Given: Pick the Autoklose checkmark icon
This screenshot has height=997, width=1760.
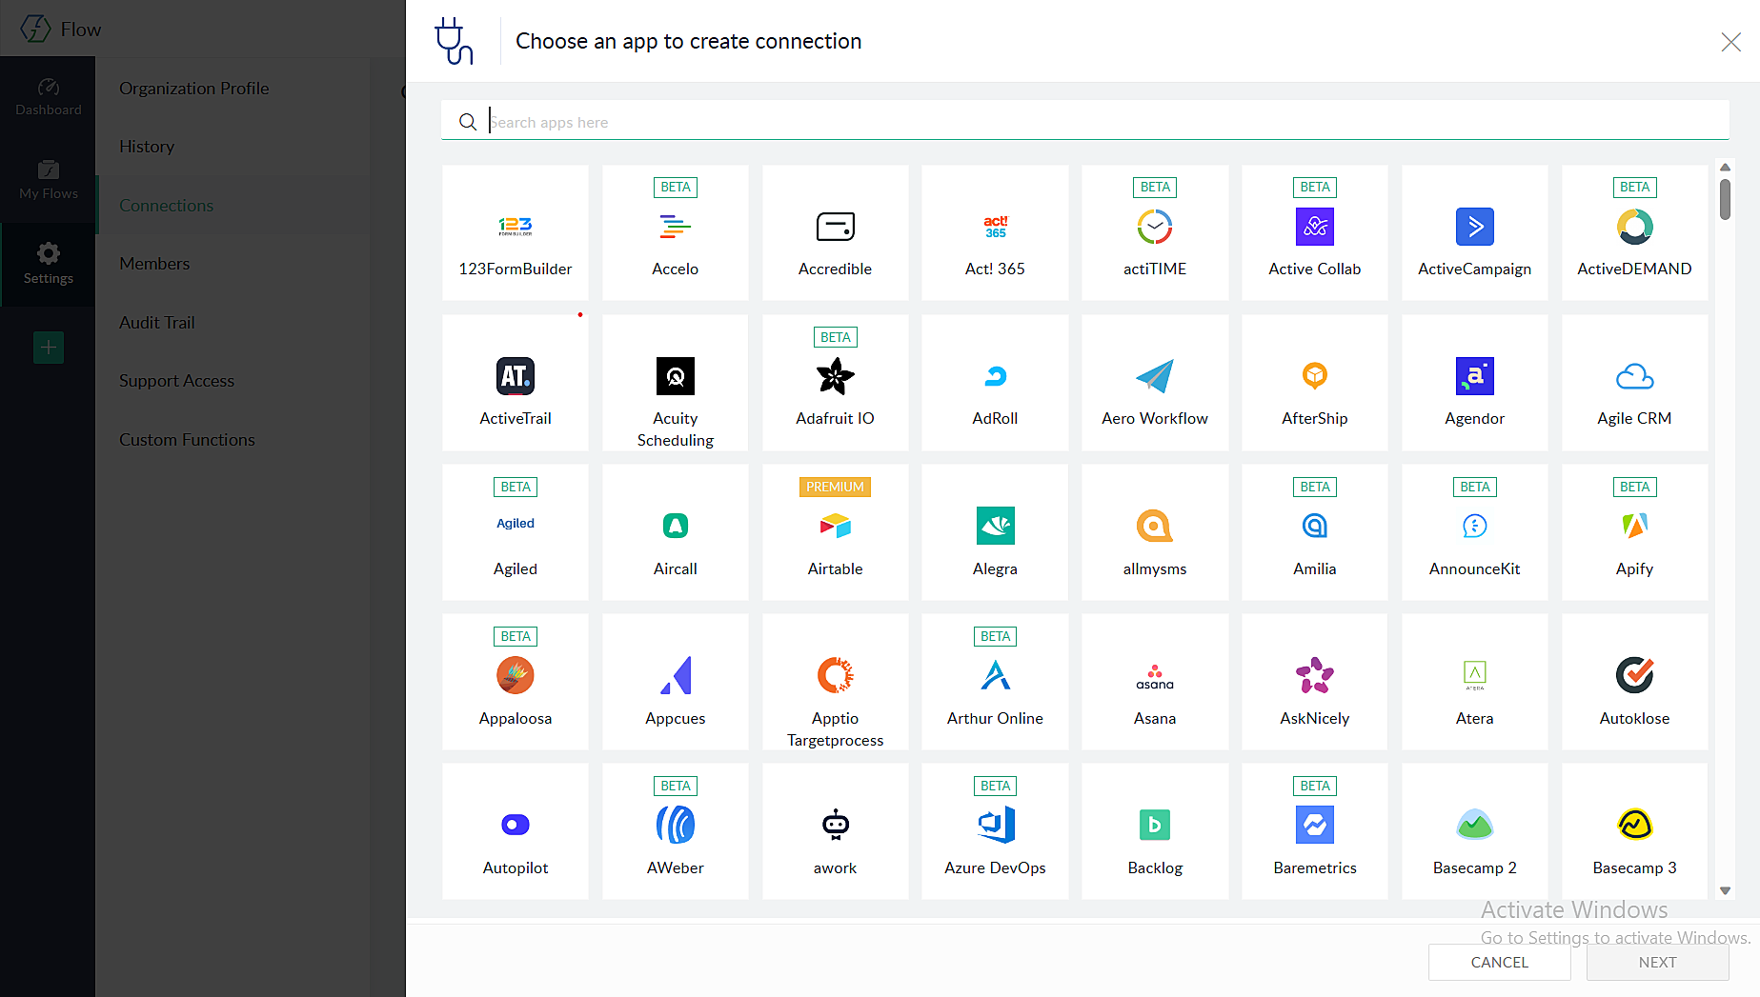Looking at the screenshot, I should (x=1635, y=675).
